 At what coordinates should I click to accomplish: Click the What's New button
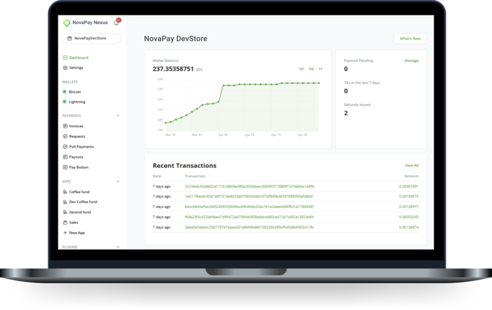point(410,39)
